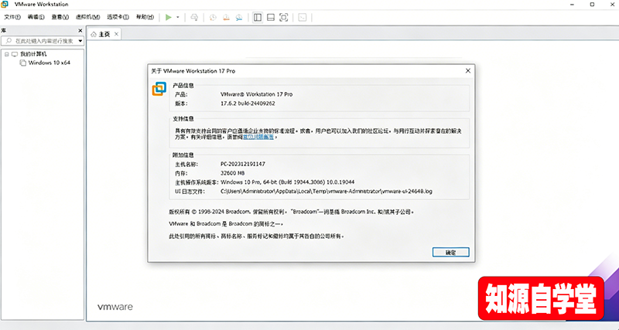The height and width of the screenshot is (330, 619).
Task: Collapse the 我的计算机 tree node
Action: [6, 54]
